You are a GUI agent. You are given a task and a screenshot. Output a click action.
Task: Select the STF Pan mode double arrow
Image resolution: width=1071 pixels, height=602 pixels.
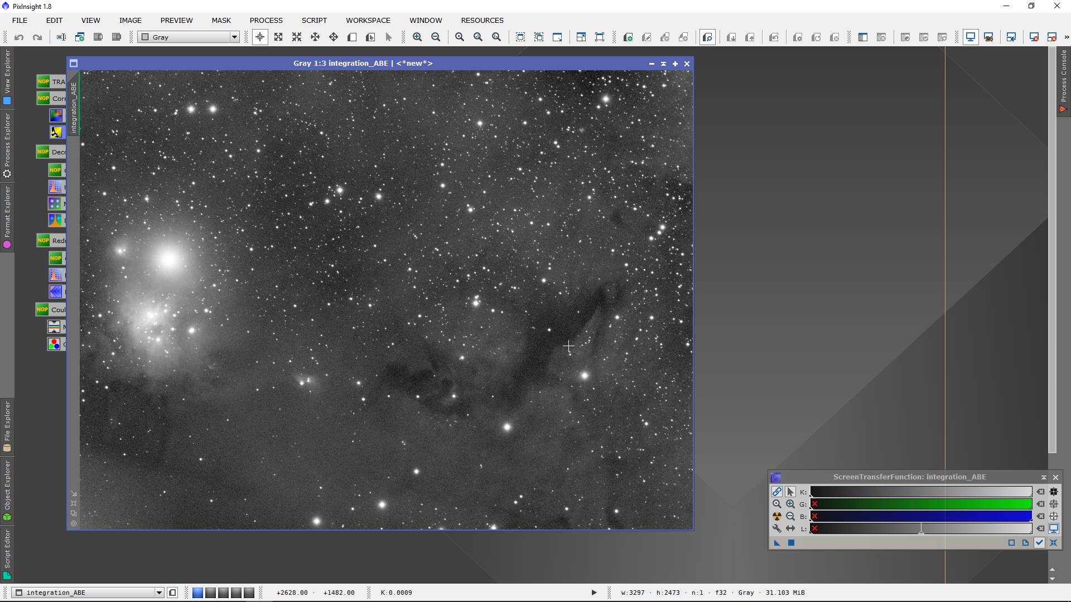click(x=790, y=528)
